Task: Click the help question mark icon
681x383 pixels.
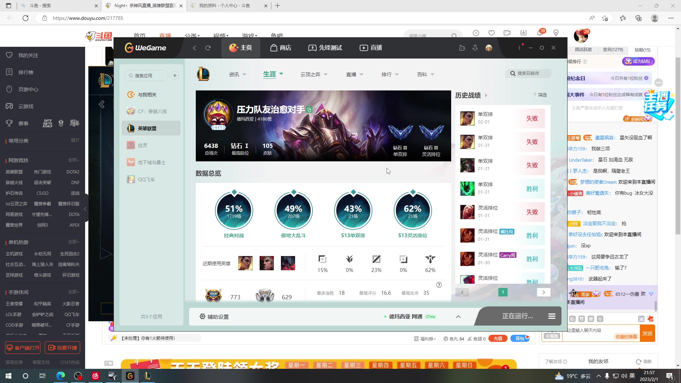Action: [x=439, y=285]
